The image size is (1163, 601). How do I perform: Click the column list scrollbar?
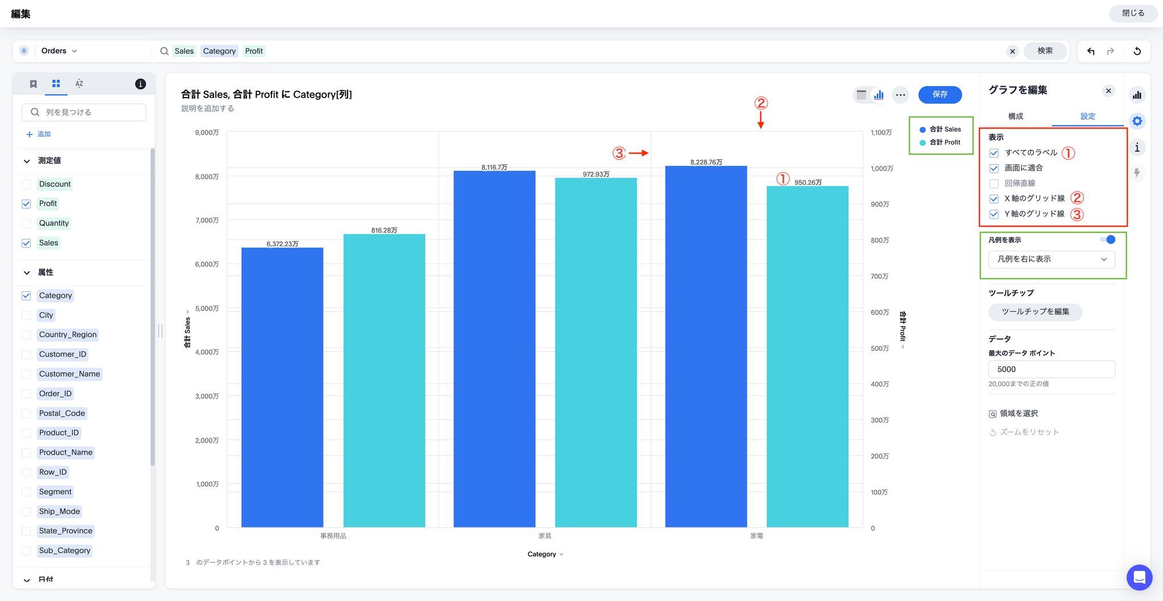point(152,306)
